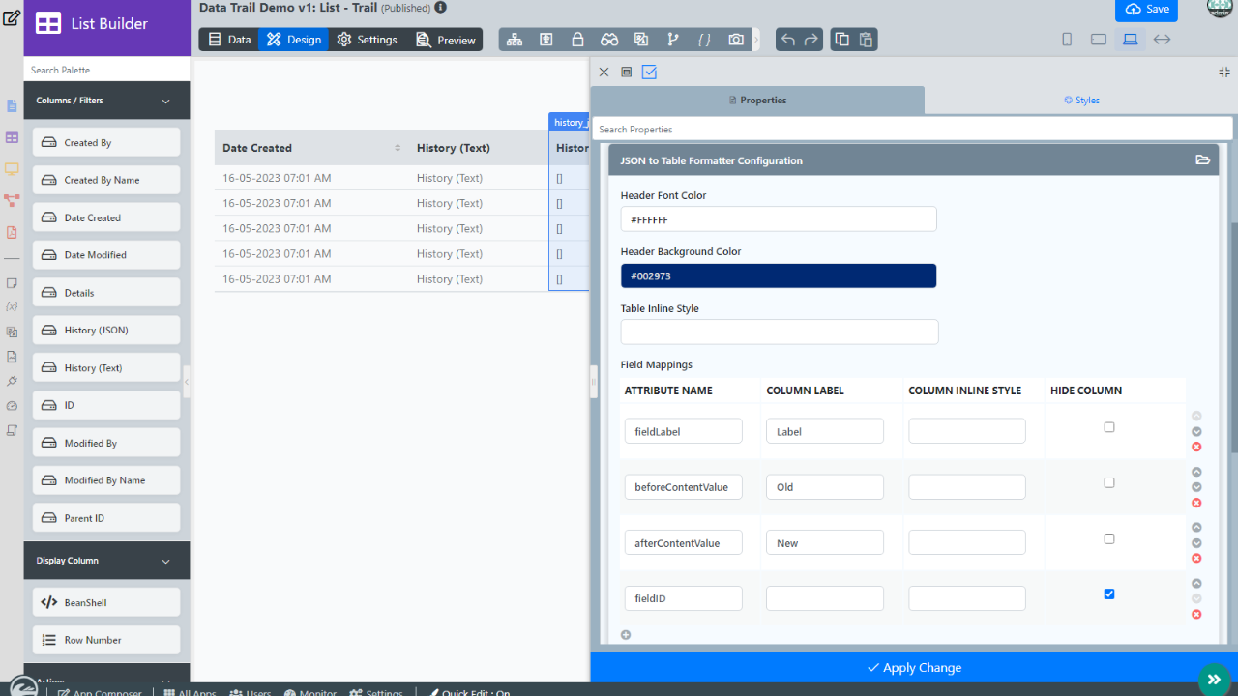This screenshot has height=696, width=1238.
Task: Click the undo arrow in the toolbar
Action: coord(788,40)
